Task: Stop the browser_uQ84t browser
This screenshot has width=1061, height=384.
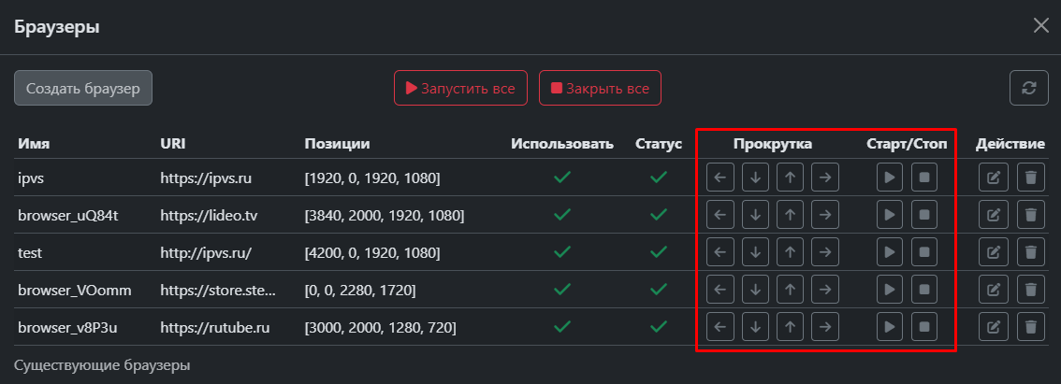Action: pyautogui.click(x=924, y=215)
